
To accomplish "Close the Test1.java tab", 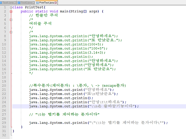I will click(15, 3).
